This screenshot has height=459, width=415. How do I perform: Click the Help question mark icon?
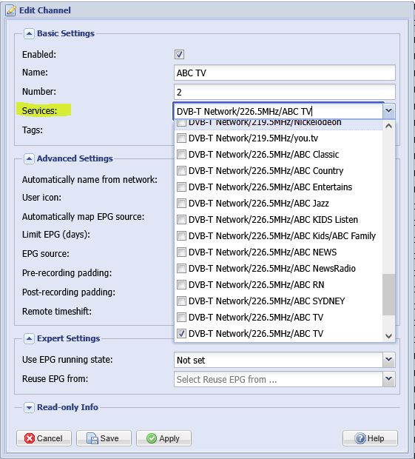coord(360,438)
